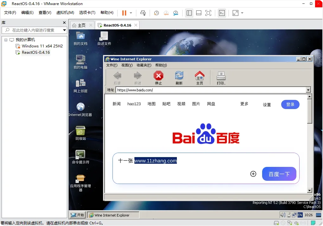Click the 我的文档 desktop icon
The height and width of the screenshot is (226, 323).
[81, 39]
